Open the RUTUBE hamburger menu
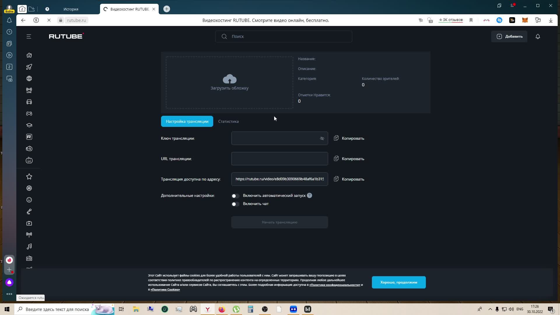Screen dimensions: 560x315 [29, 36]
